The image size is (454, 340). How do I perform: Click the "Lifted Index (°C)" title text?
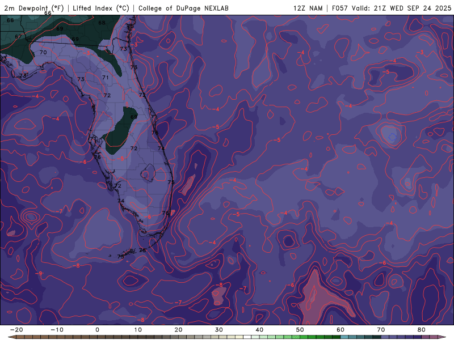point(101,8)
